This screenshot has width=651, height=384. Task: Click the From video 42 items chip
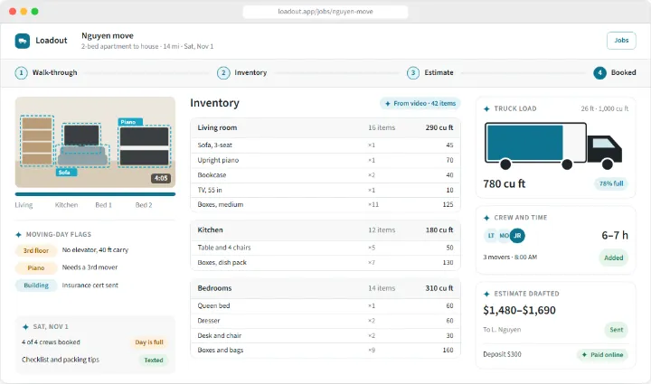click(420, 103)
